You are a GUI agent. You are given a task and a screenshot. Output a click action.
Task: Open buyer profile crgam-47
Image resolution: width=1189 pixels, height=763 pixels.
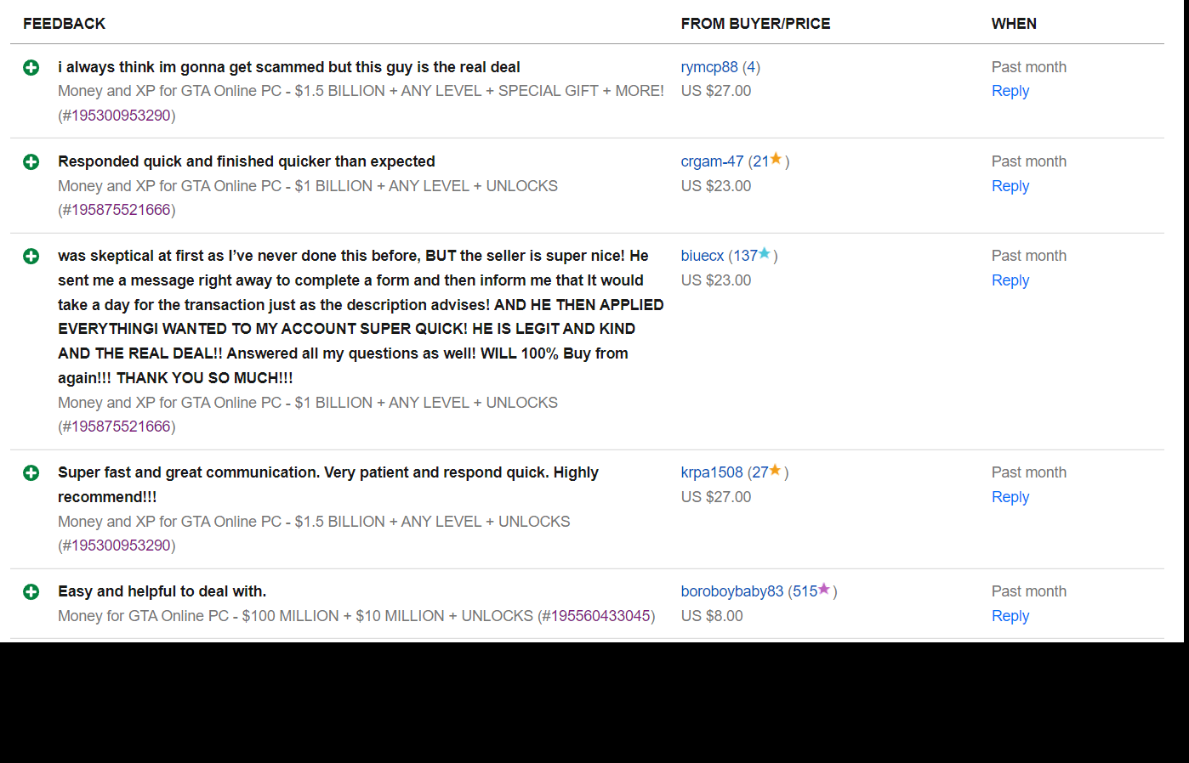[x=712, y=161]
